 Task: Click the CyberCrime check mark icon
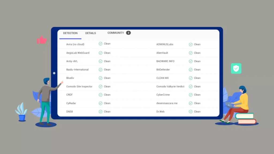(191, 95)
